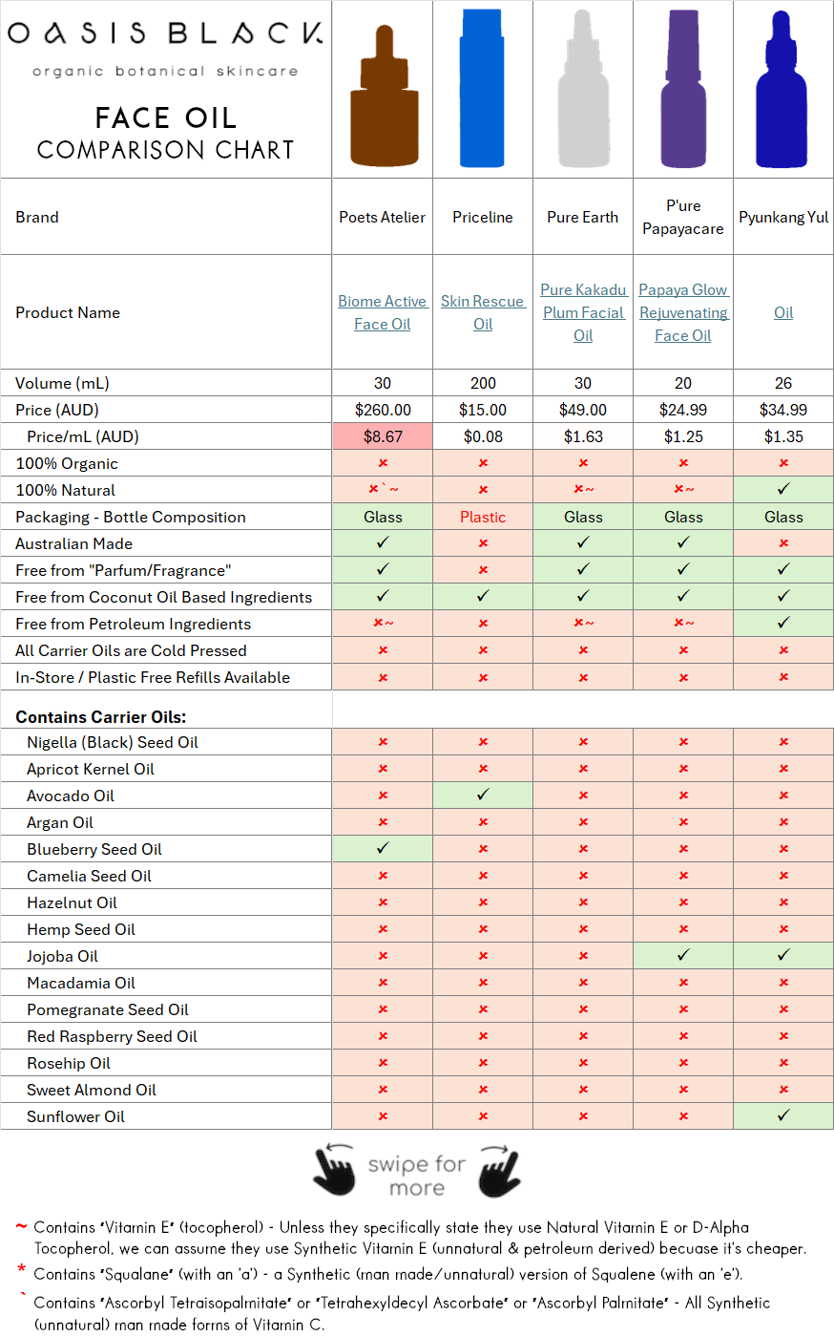Click the dark blue Pyunkang Yul bottle
The width and height of the screenshot is (834, 1337).
click(782, 89)
